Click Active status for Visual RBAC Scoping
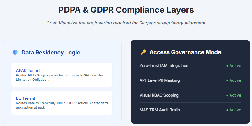 pyautogui.click(x=234, y=95)
